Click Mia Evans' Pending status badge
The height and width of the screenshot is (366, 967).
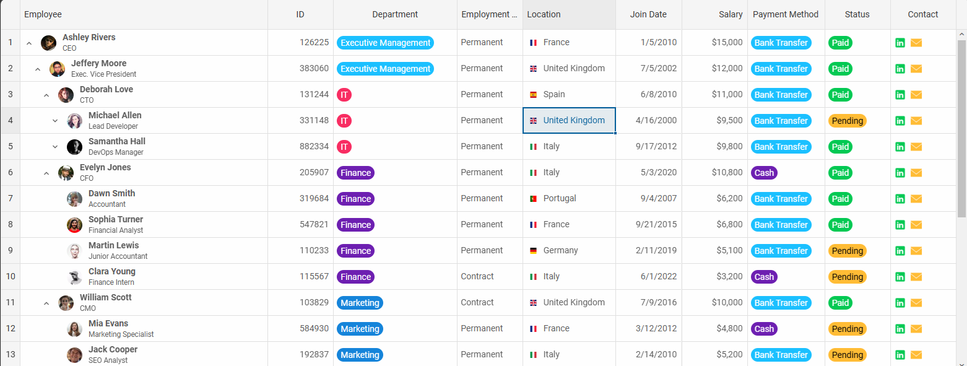(847, 329)
